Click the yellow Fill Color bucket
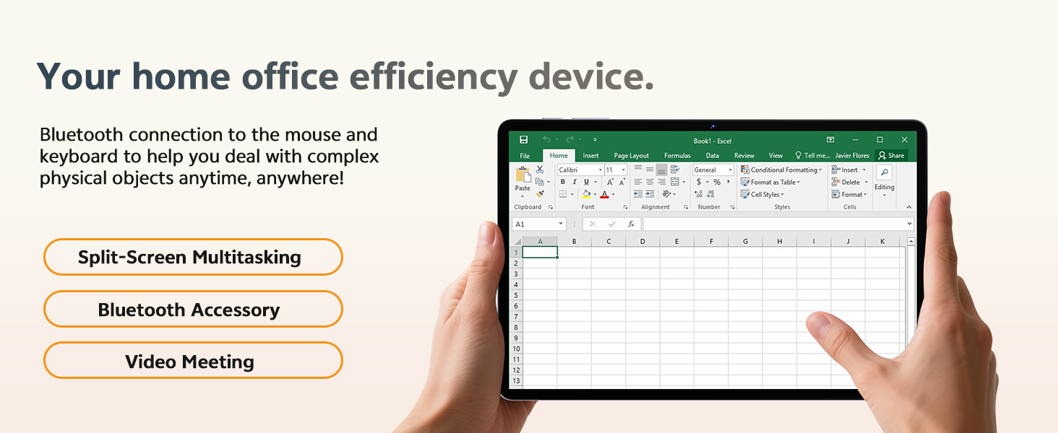This screenshot has width=1058, height=433. pos(586,193)
